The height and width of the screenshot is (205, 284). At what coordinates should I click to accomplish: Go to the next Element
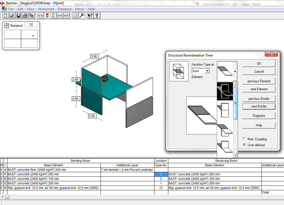tap(259, 89)
